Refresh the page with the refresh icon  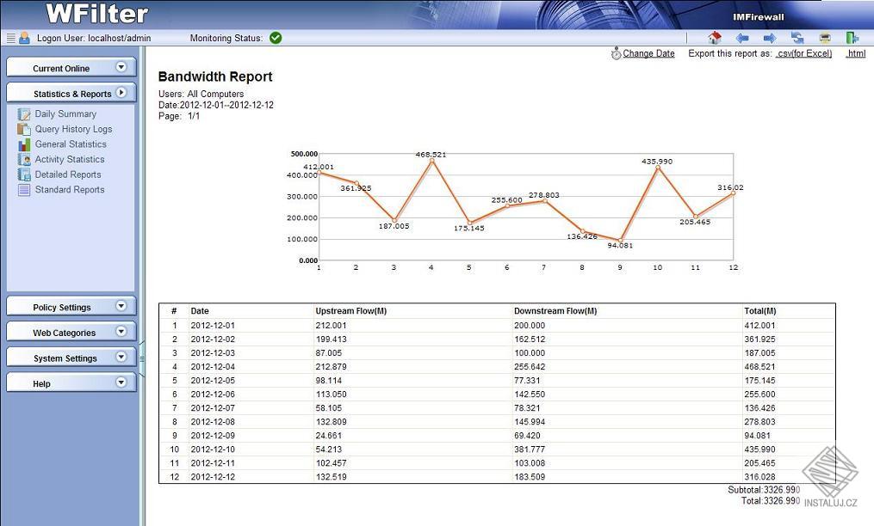(797, 38)
